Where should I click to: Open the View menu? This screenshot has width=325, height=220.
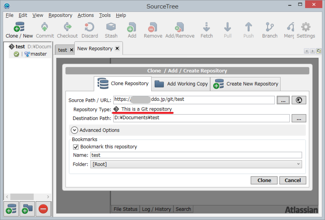[x=38, y=15]
